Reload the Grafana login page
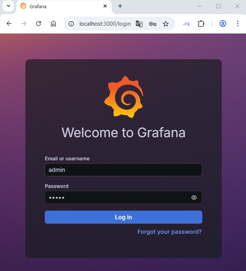The height and width of the screenshot is (271, 246). tap(38, 23)
